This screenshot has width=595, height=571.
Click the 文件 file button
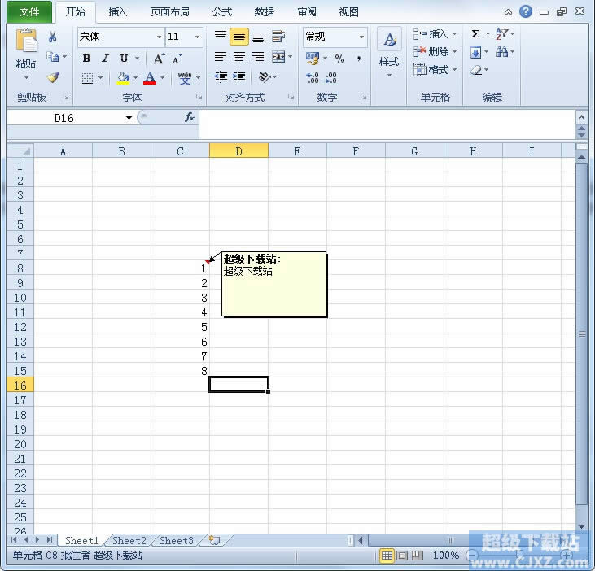[x=29, y=12]
